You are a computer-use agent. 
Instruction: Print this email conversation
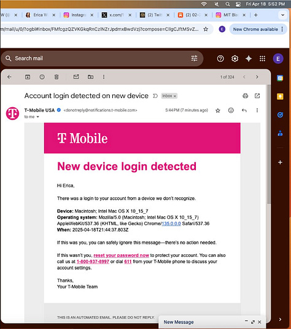pos(245,96)
